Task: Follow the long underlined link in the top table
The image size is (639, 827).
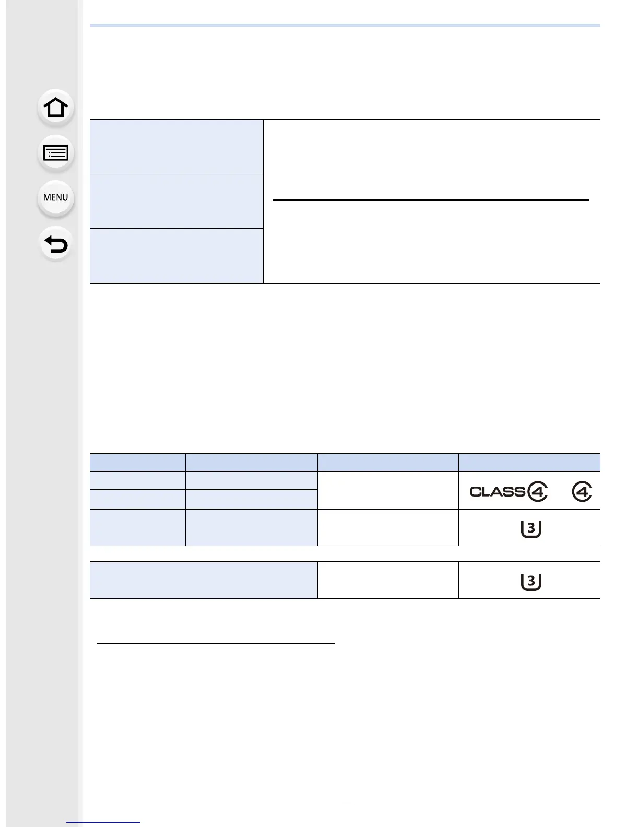Action: [431, 200]
